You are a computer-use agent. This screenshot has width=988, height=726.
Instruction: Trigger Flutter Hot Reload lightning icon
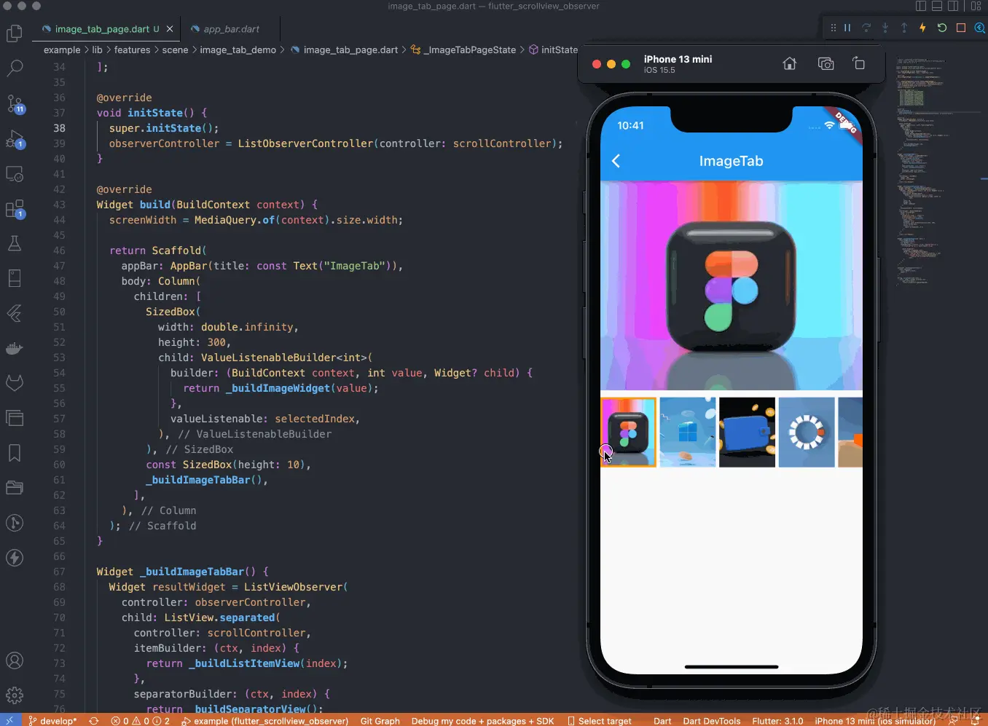(922, 28)
